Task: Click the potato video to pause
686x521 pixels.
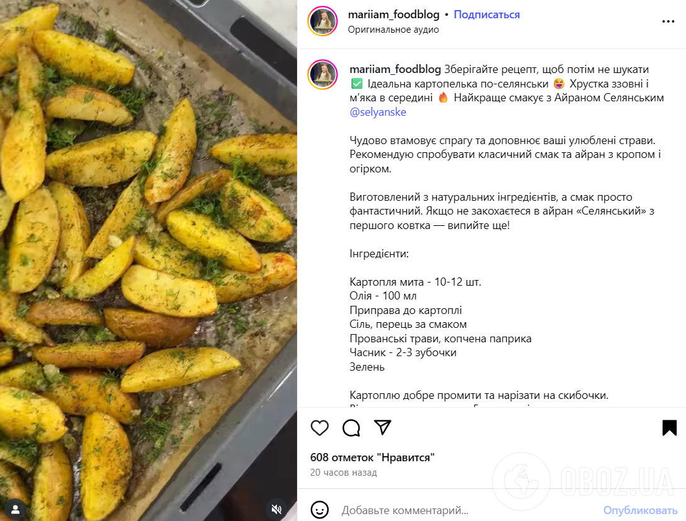Action: point(149,252)
